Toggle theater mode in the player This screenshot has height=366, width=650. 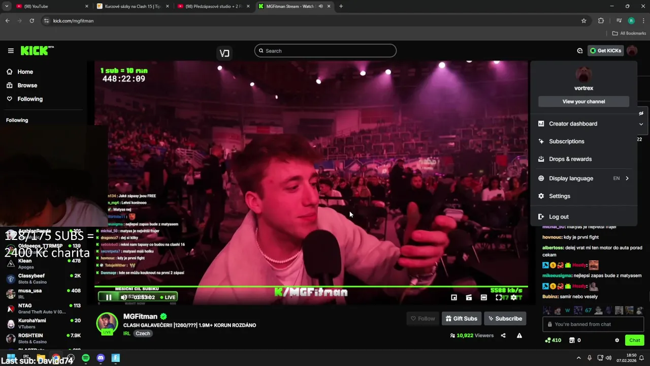click(x=483, y=297)
